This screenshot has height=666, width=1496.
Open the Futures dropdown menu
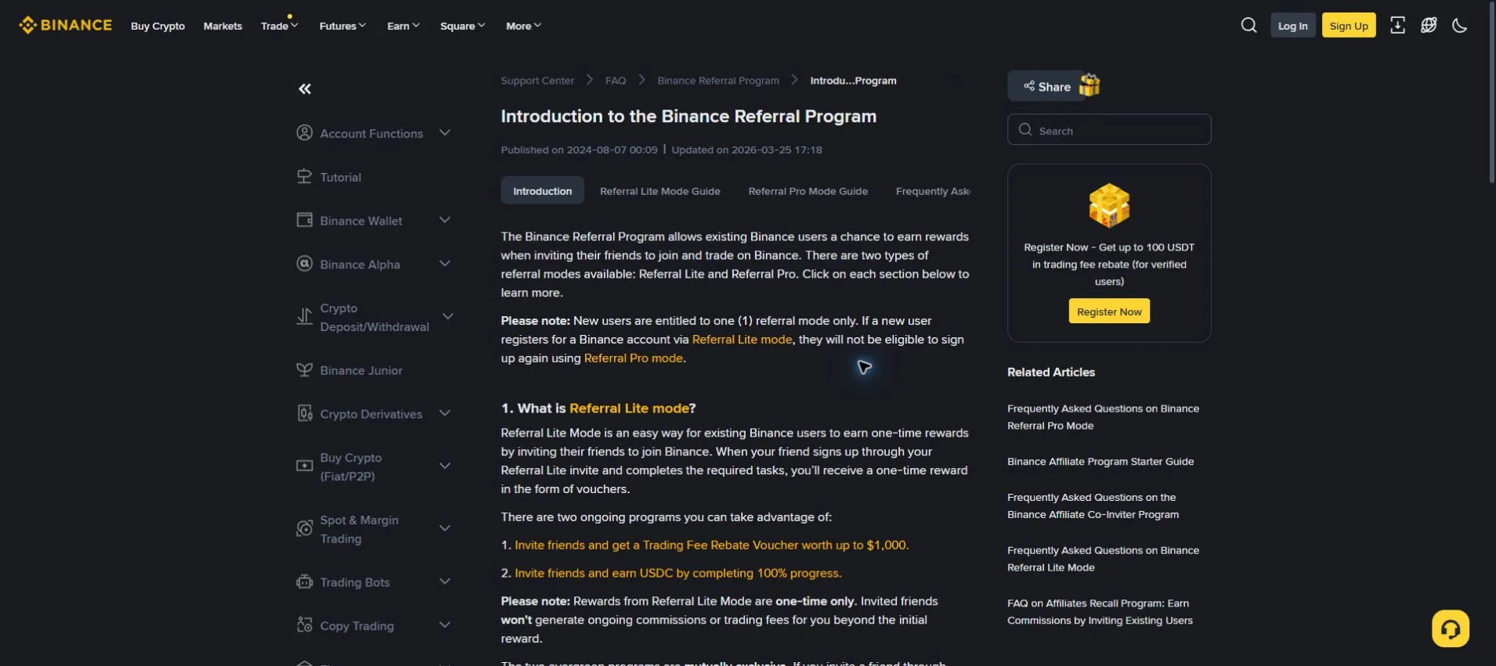pyautogui.click(x=342, y=26)
